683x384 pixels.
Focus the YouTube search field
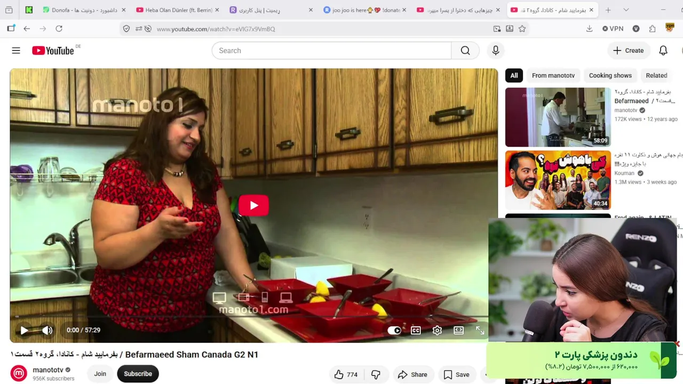(331, 51)
